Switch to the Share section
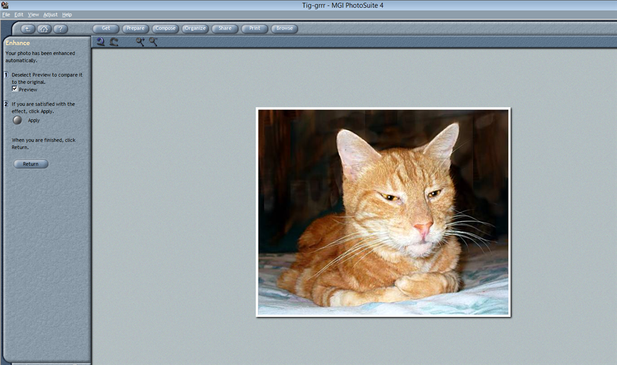This screenshot has width=617, height=365. 225,28
